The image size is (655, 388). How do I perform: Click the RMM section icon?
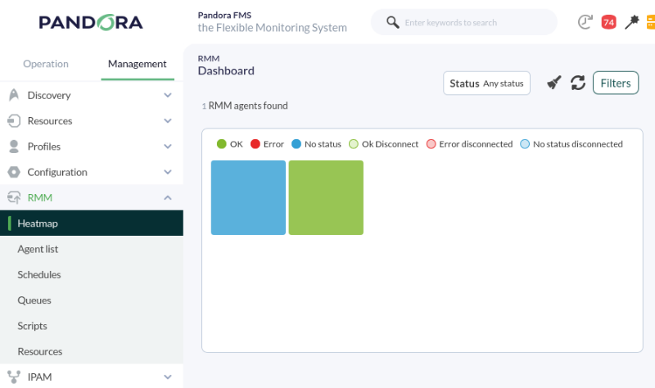coord(14,197)
